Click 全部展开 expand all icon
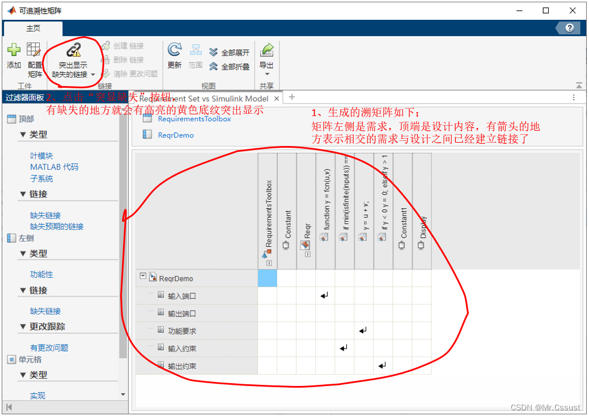The height and width of the screenshot is (416, 589). pyautogui.click(x=214, y=53)
